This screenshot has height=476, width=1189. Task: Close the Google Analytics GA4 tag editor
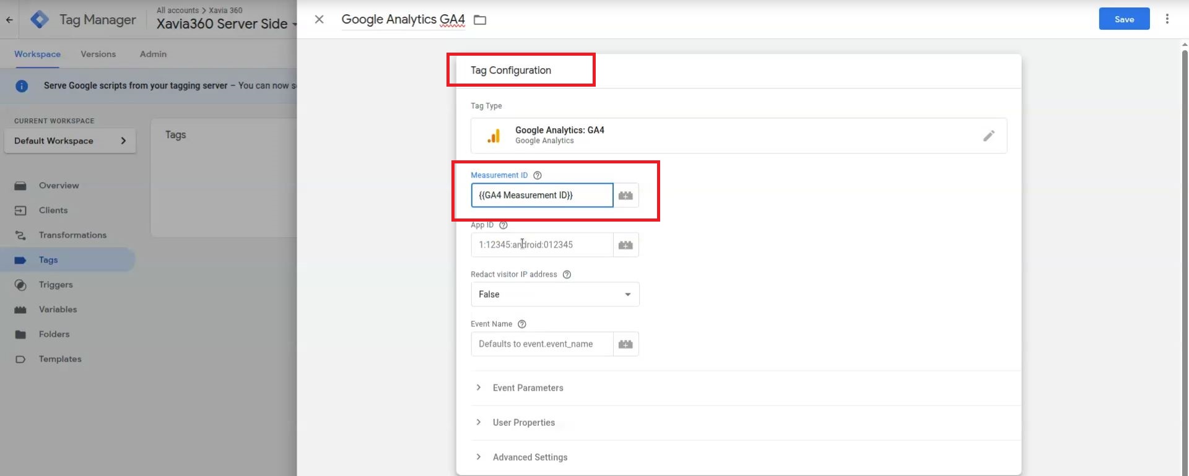click(x=319, y=20)
